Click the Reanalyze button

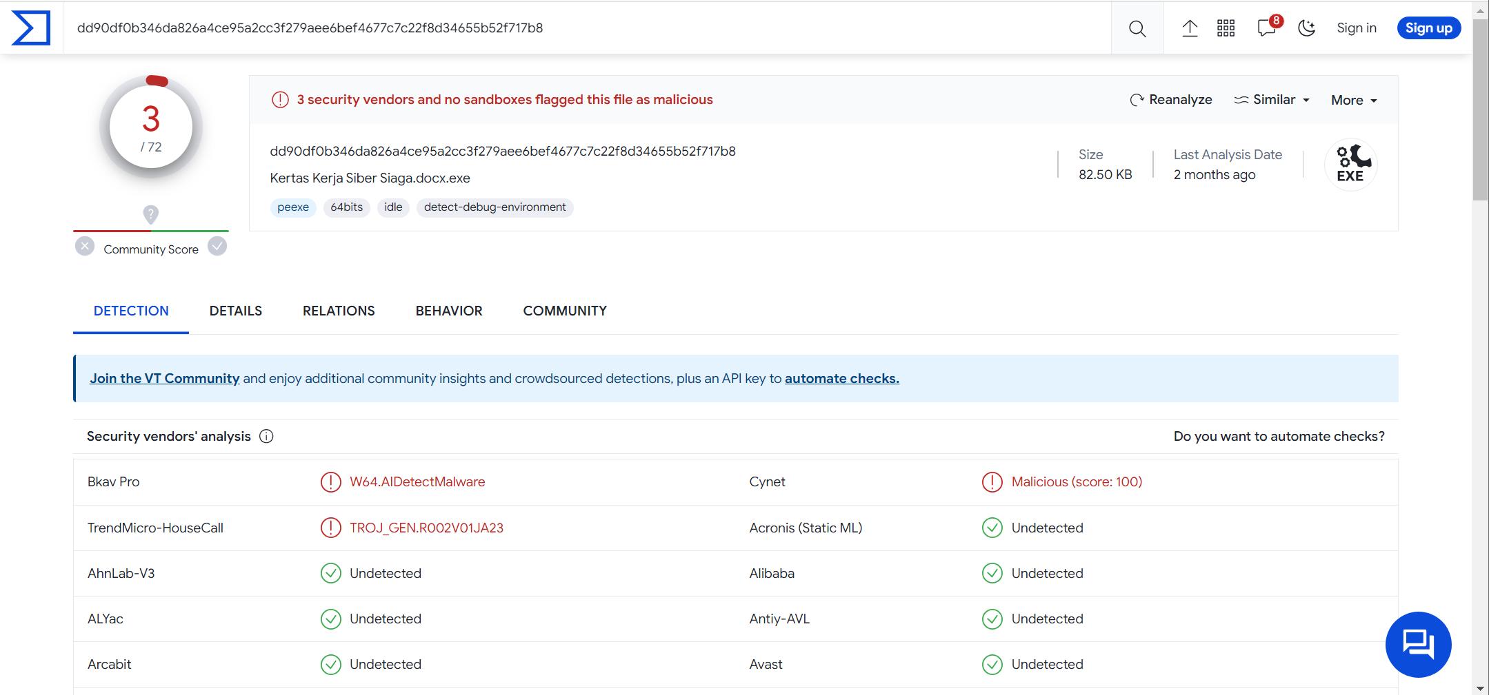click(x=1170, y=100)
